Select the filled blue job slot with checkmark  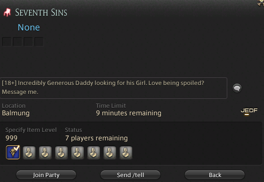[x=13, y=152]
